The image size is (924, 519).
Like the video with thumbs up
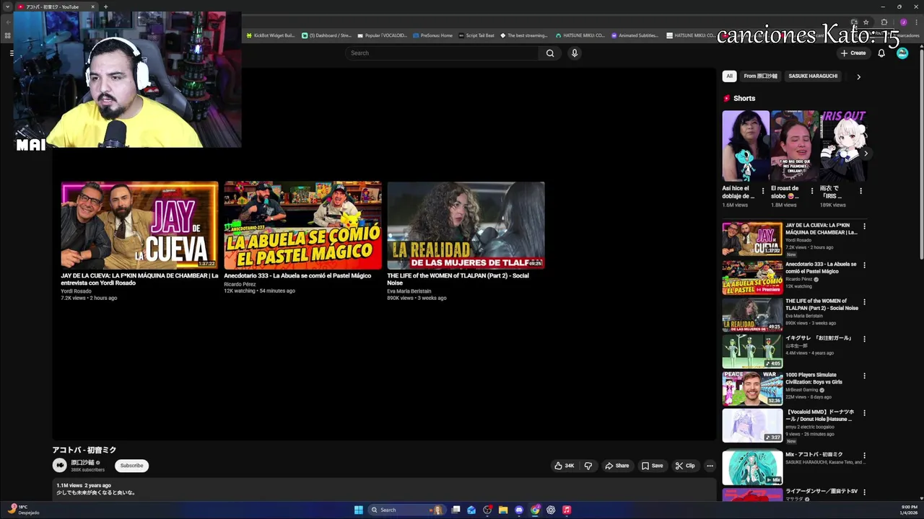click(565, 466)
